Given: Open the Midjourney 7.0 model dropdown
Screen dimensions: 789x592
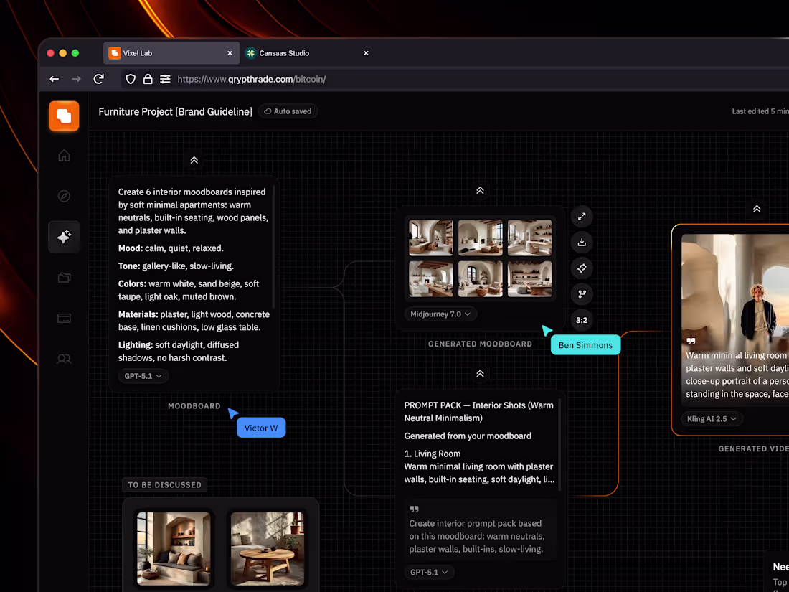Looking at the screenshot, I should click(440, 314).
